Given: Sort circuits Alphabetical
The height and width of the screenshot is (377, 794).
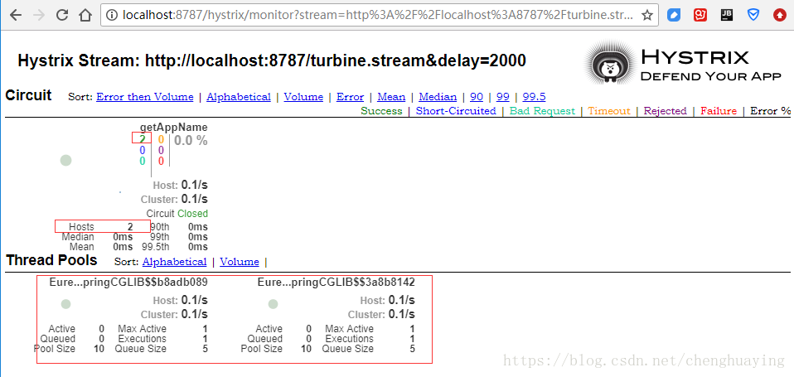Looking at the screenshot, I should [239, 97].
